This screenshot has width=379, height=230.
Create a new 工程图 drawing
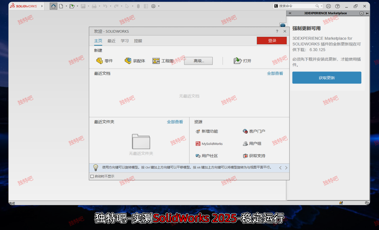163,61
